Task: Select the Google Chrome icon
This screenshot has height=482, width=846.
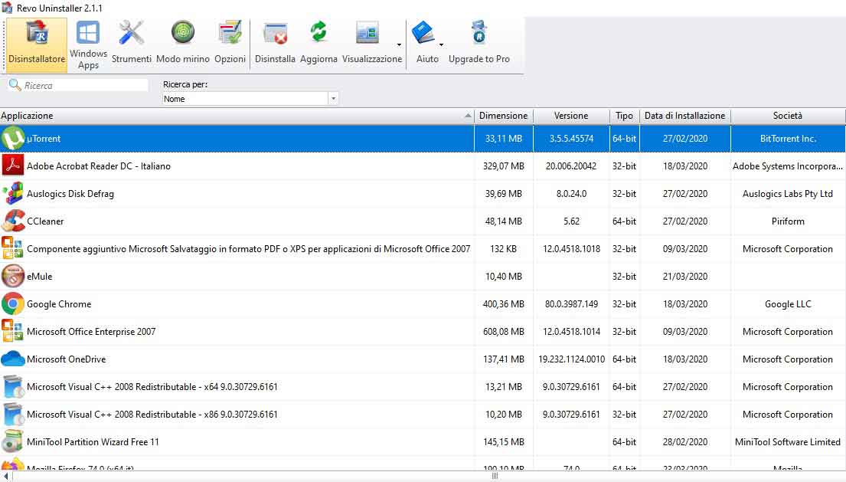Action: (x=12, y=304)
